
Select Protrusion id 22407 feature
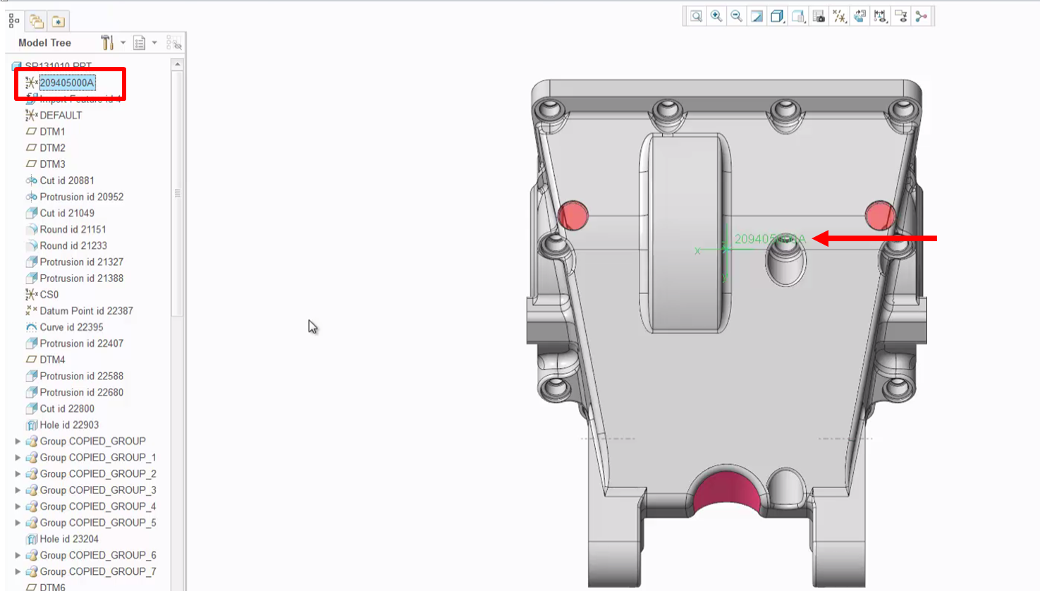click(x=74, y=343)
